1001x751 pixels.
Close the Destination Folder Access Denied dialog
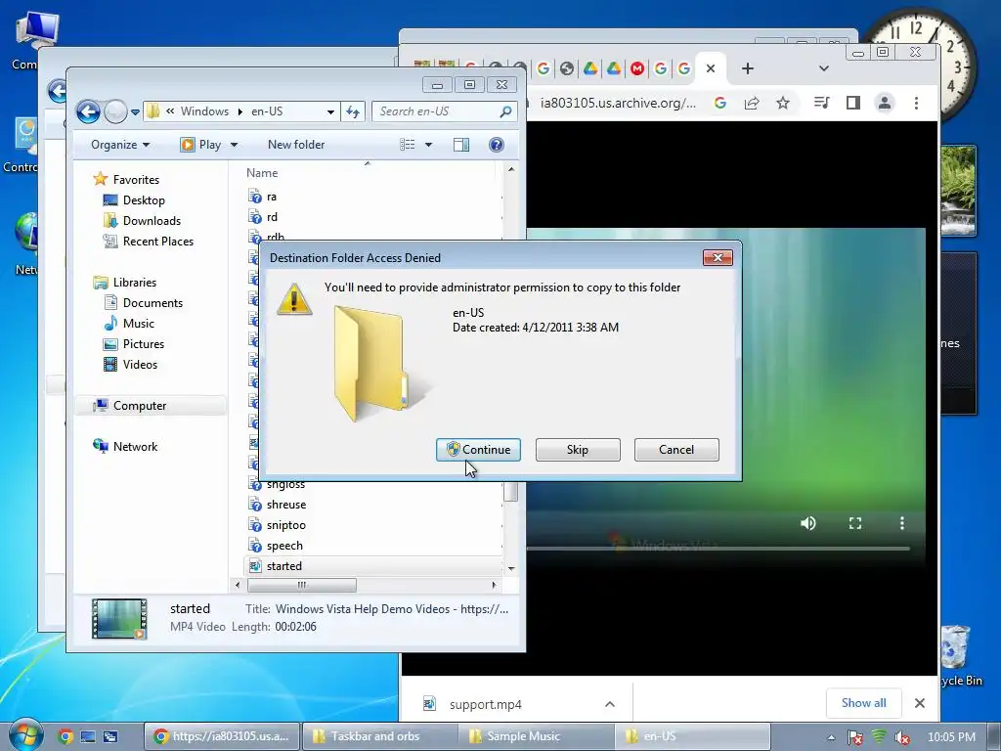[718, 257]
